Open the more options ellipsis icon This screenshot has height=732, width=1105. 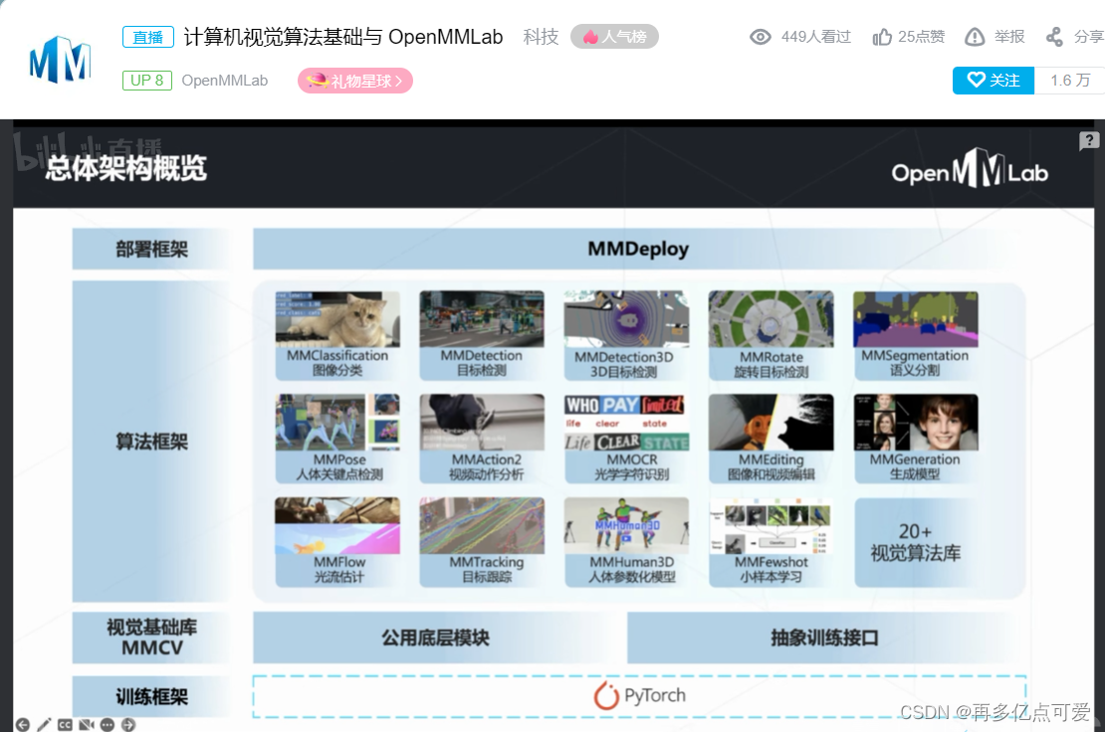(108, 724)
